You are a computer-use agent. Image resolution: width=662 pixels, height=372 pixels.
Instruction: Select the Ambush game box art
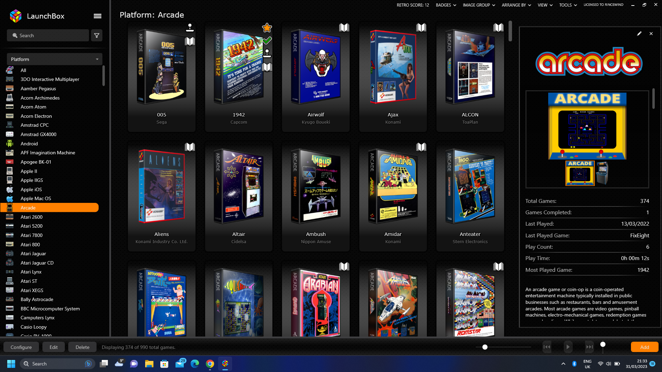pyautogui.click(x=316, y=186)
